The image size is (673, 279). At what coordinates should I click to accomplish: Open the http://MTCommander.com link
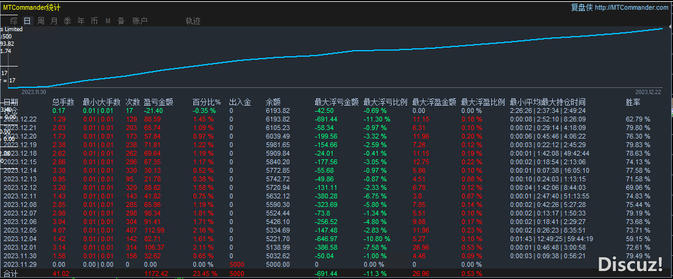click(x=632, y=7)
